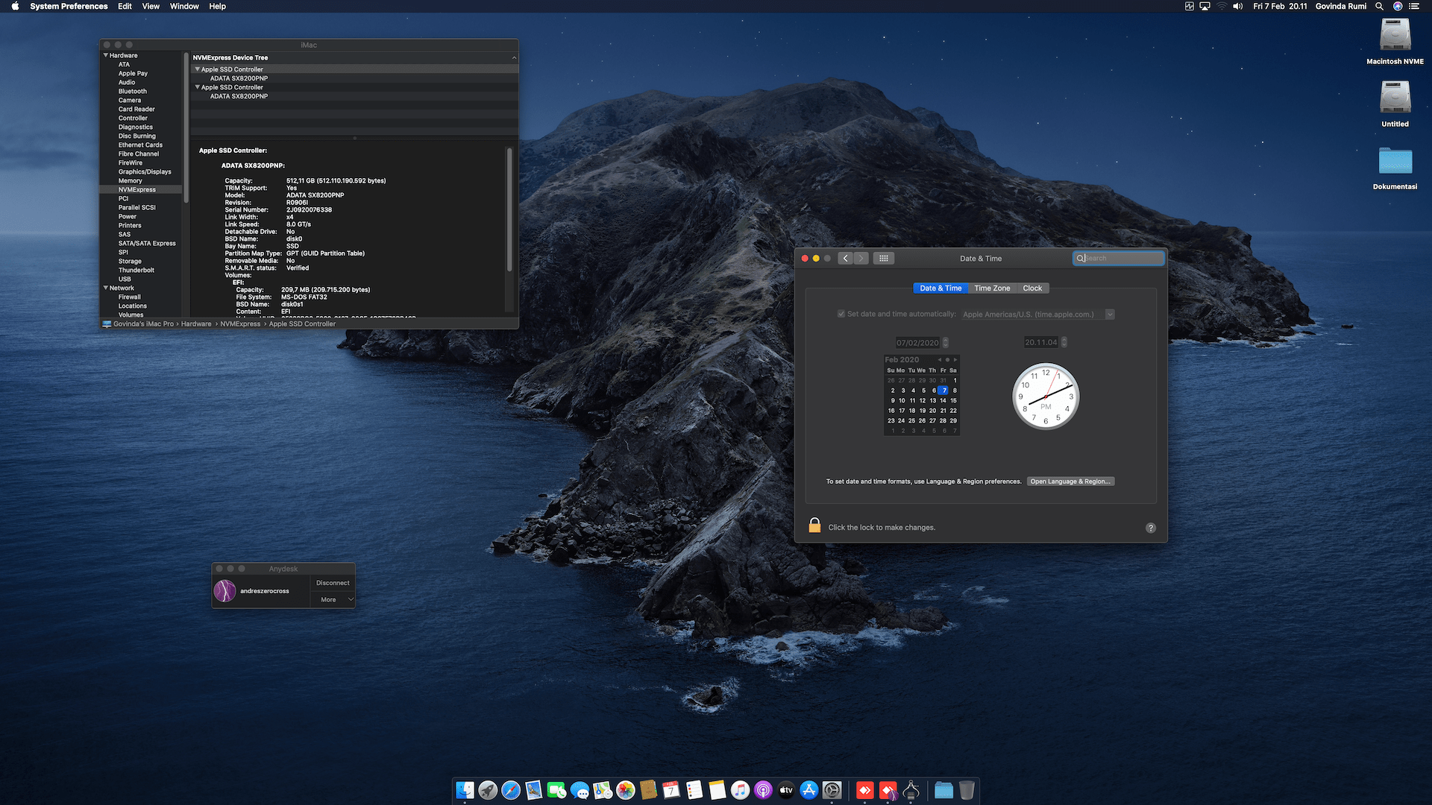Open the Dokumentasi folder on desktop
The image size is (1432, 805).
(1395, 161)
